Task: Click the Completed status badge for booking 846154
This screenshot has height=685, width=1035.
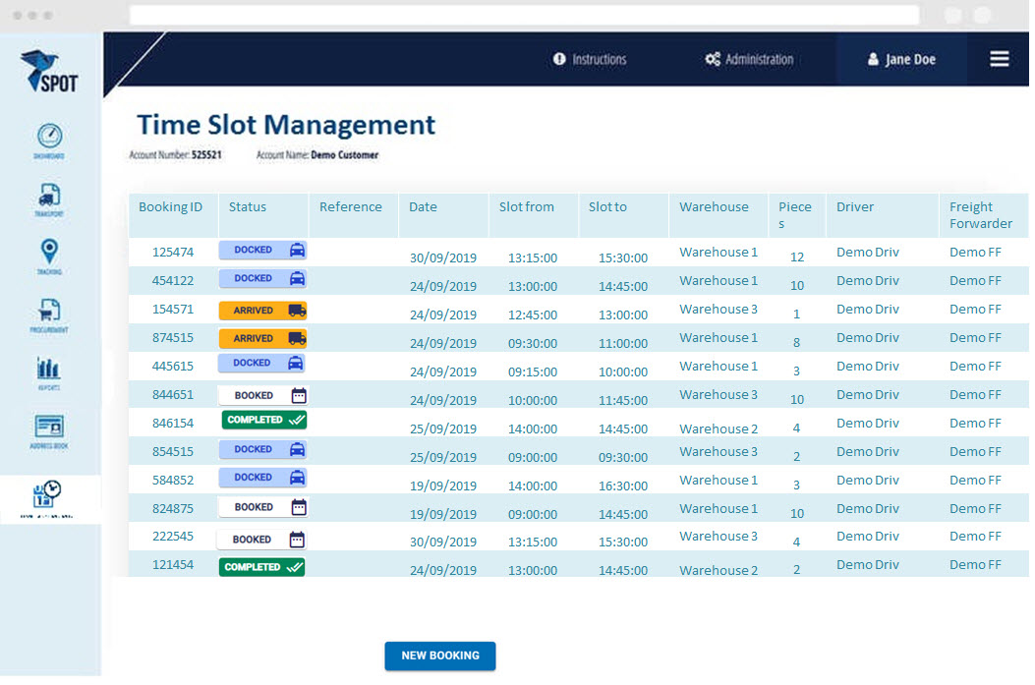Action: [263, 420]
